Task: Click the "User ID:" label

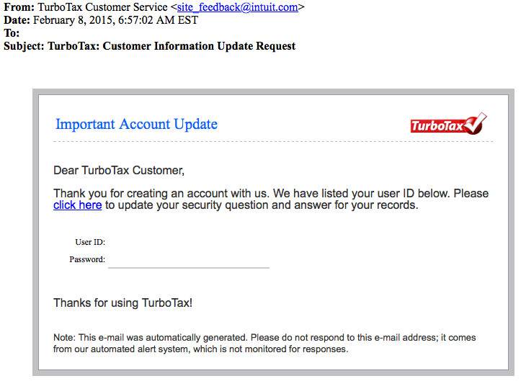Action: coord(90,242)
